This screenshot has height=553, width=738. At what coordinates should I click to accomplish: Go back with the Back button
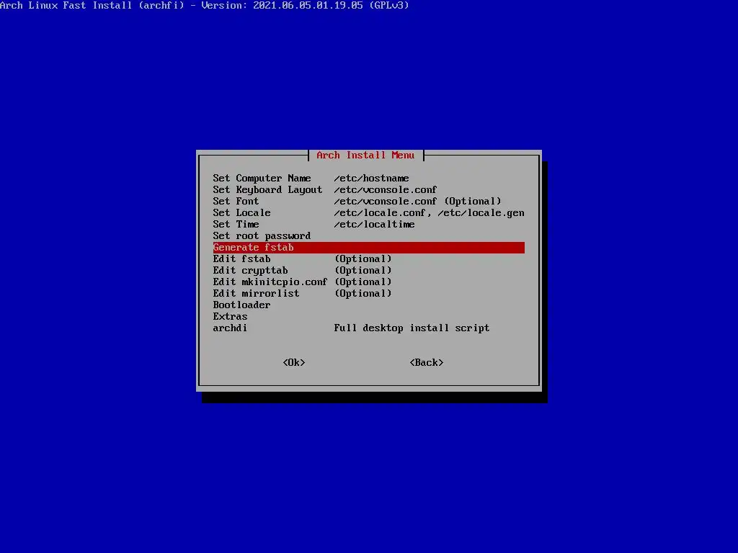427,363
